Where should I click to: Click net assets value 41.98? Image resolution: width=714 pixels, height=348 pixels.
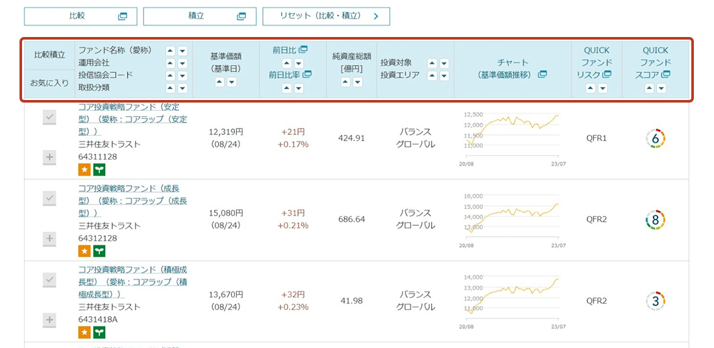352,301
